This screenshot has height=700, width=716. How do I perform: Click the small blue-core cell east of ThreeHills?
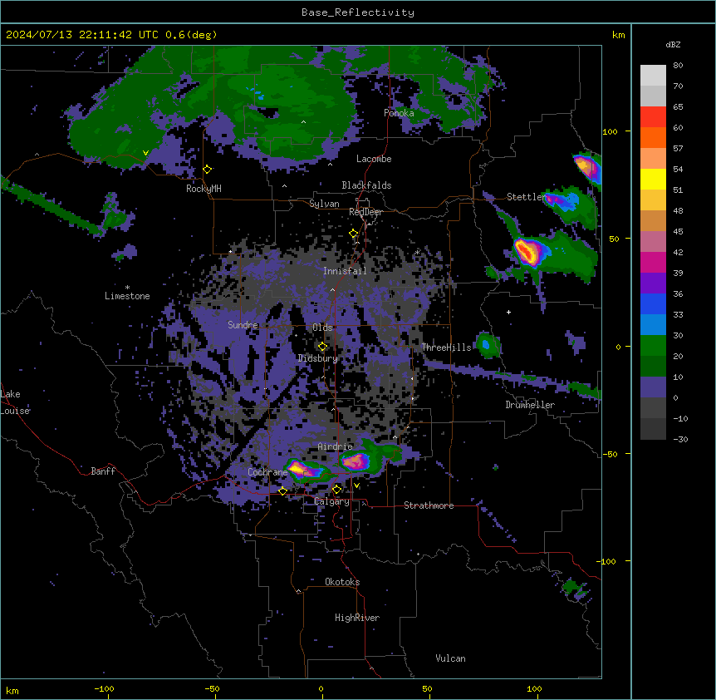[x=486, y=344]
